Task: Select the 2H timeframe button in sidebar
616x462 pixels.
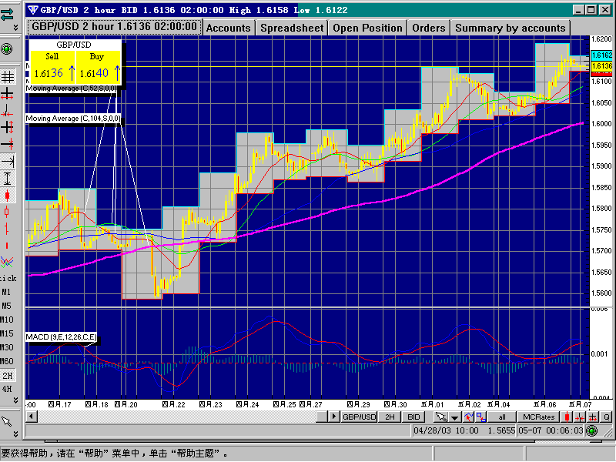Action: [8, 376]
